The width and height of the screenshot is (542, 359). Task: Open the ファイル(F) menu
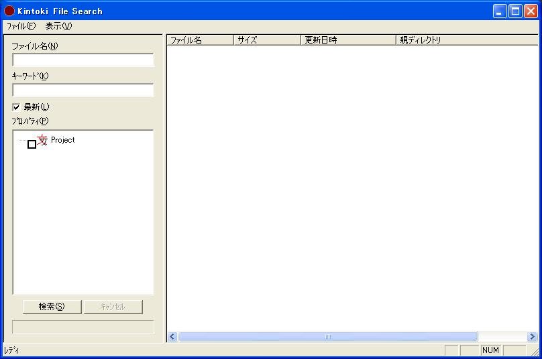(21, 26)
